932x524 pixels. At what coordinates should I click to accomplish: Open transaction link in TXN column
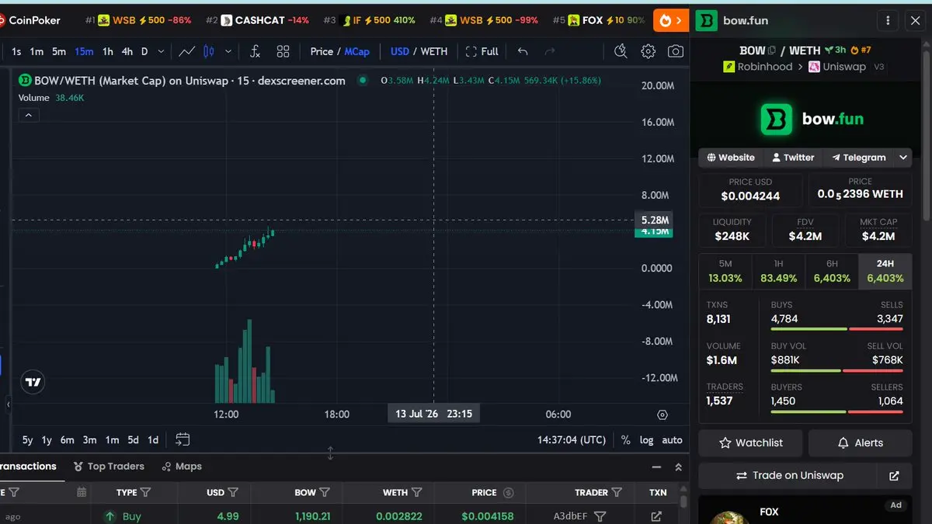(656, 516)
